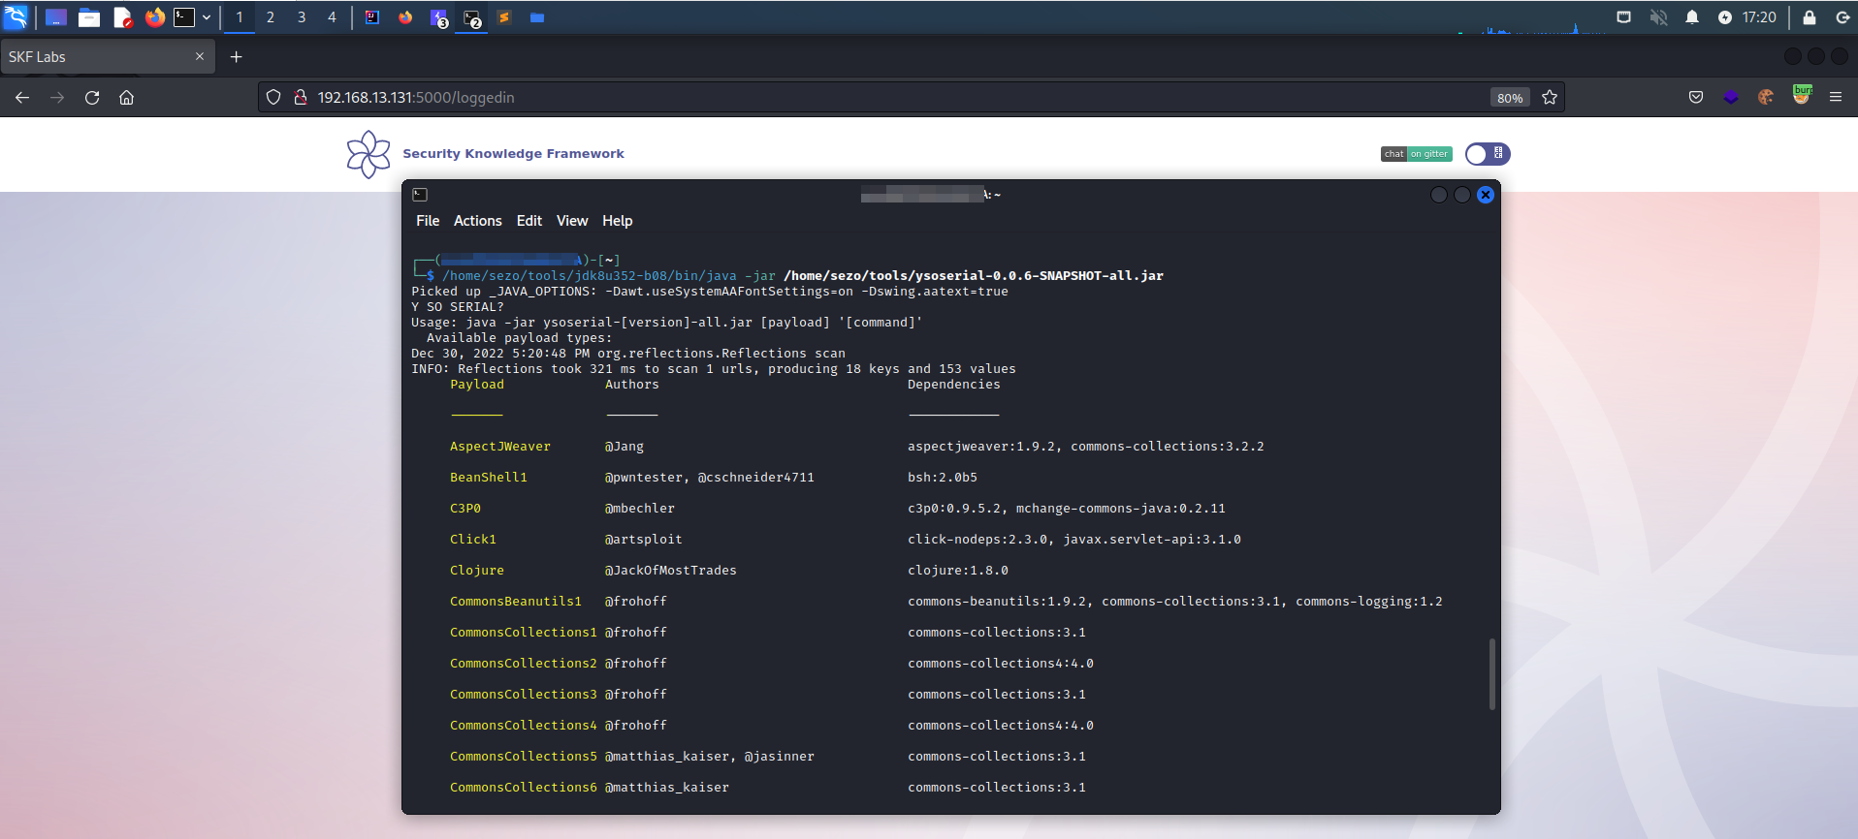Switch to workspace 3
The image size is (1858, 839).
click(302, 17)
